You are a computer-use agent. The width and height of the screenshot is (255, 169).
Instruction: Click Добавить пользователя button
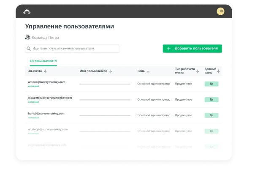[192, 49]
